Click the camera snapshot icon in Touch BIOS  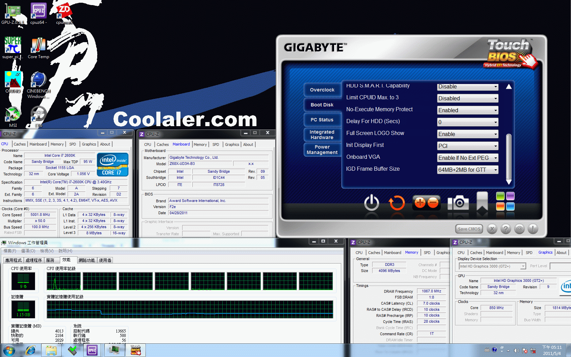(458, 203)
